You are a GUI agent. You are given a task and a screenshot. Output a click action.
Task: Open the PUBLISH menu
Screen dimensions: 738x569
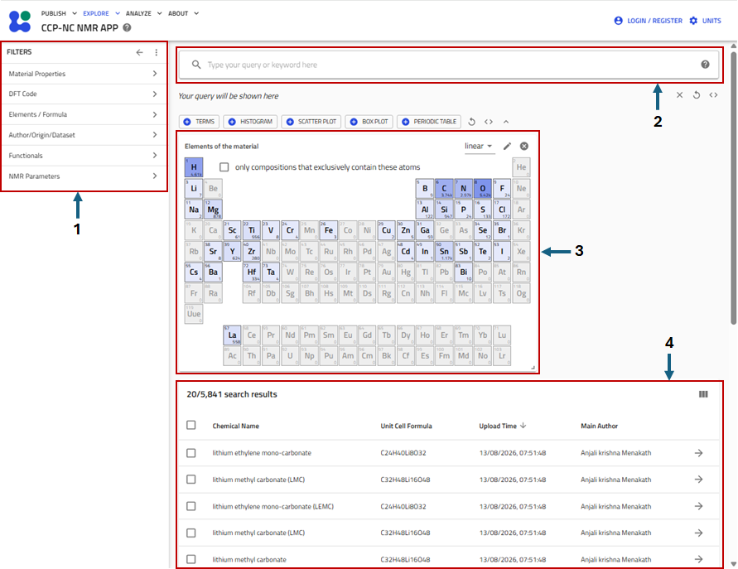pyautogui.click(x=59, y=13)
